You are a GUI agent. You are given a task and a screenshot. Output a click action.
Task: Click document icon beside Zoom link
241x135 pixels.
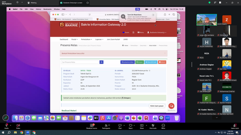tap(133, 33)
